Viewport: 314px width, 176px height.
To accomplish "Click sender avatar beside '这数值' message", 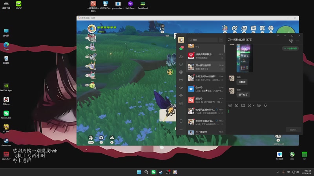I will (232, 78).
